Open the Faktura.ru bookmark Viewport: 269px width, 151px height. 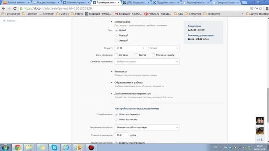click(158, 14)
